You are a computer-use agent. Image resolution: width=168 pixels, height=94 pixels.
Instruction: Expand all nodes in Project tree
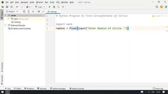click(x=29, y=11)
